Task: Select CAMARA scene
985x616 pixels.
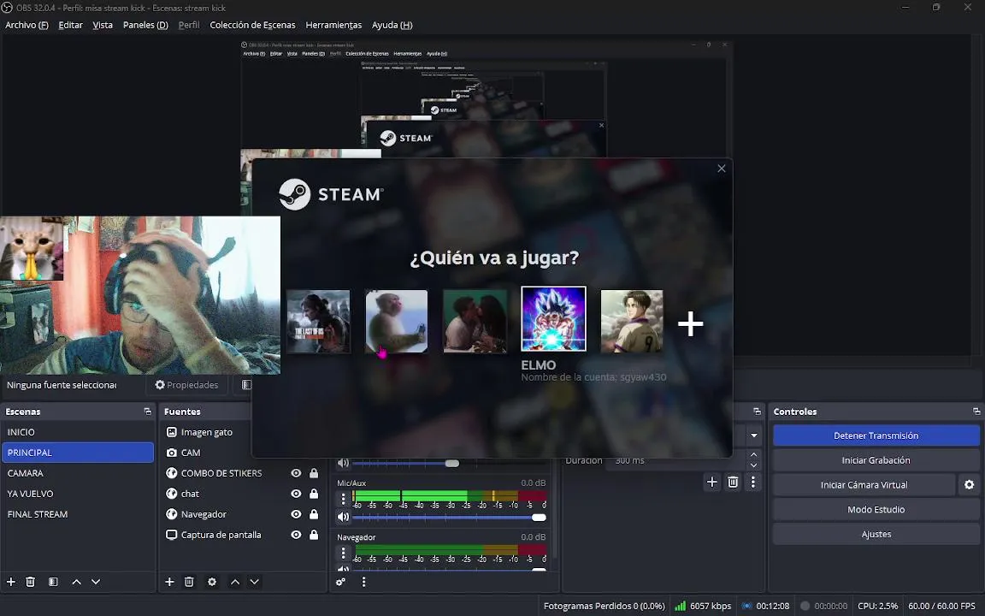Action: [78, 473]
